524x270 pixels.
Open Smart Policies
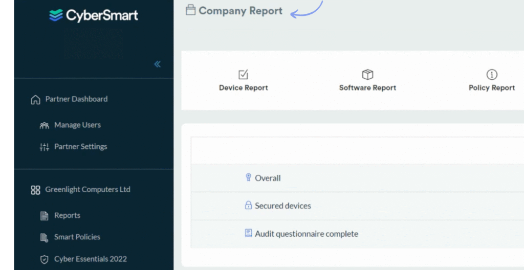tap(78, 237)
